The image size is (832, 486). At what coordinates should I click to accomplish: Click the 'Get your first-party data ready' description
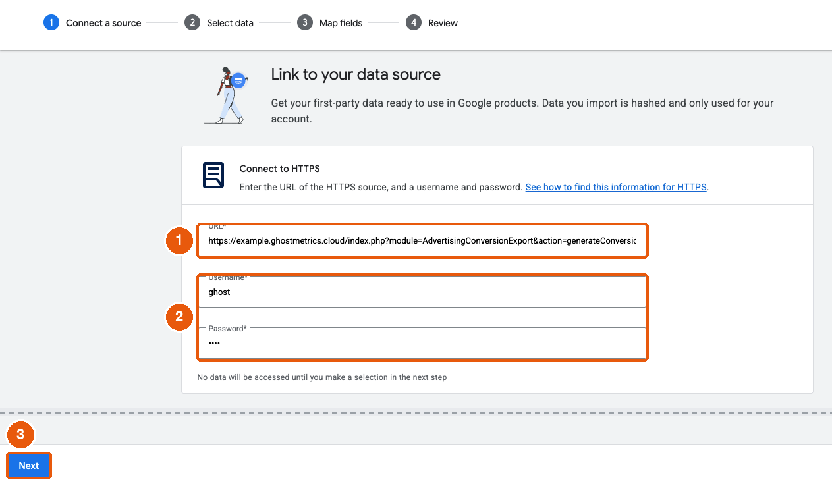click(x=522, y=111)
